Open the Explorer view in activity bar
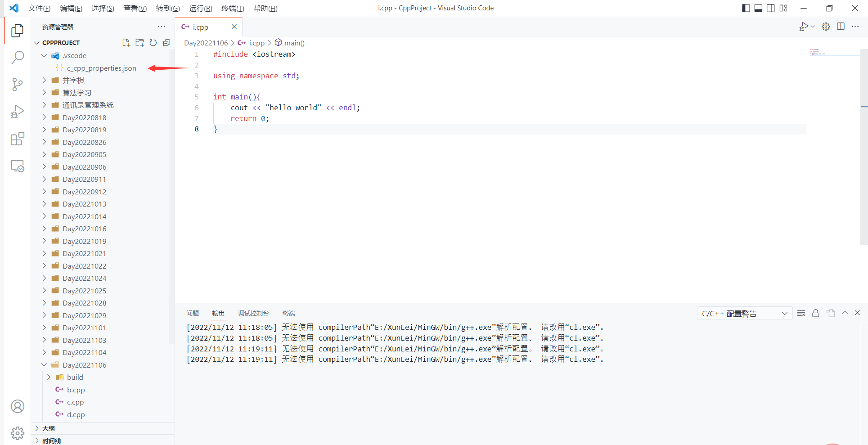 [x=17, y=30]
